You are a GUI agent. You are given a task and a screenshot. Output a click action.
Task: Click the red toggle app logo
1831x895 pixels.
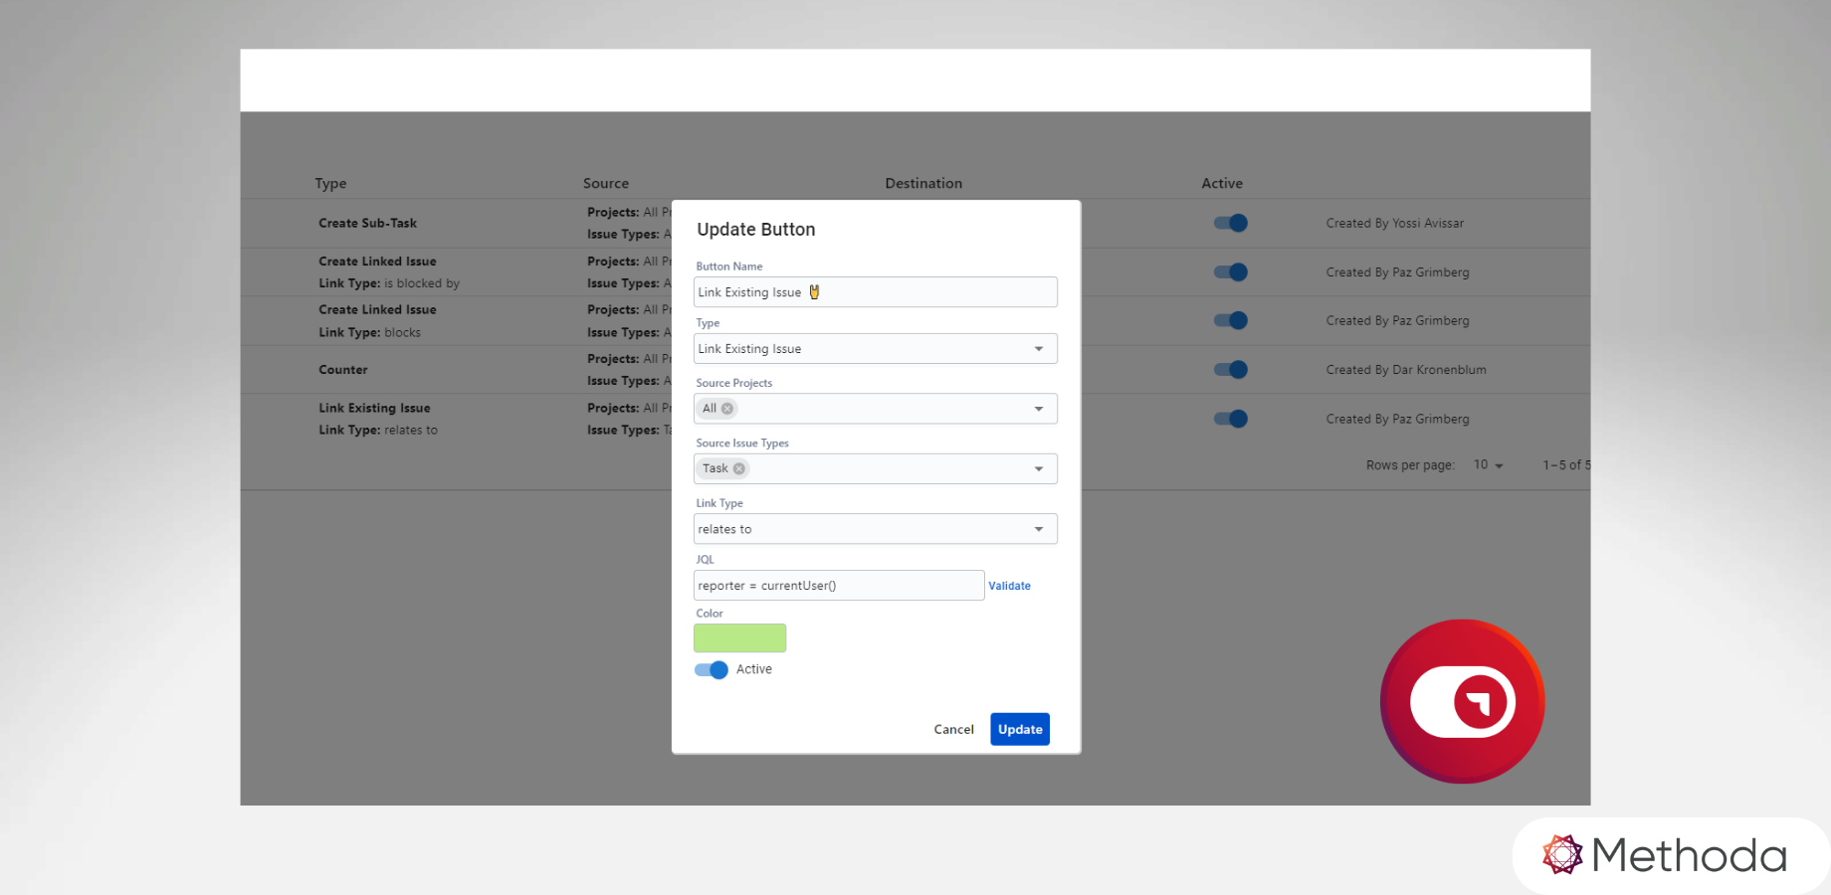1462,702
